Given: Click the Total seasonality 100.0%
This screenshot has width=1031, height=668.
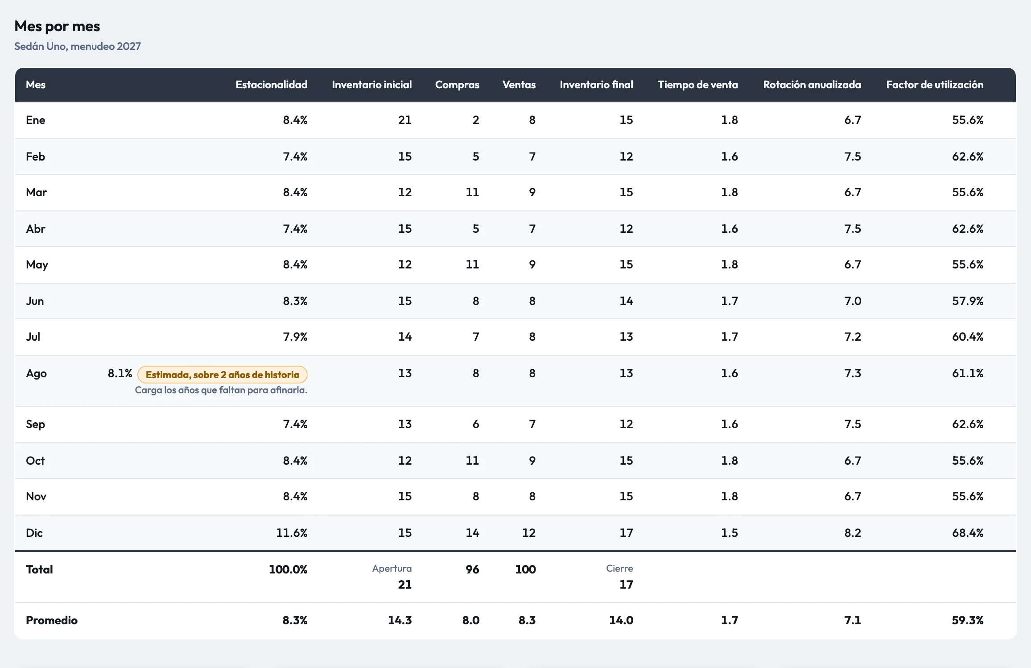Looking at the screenshot, I should [288, 569].
